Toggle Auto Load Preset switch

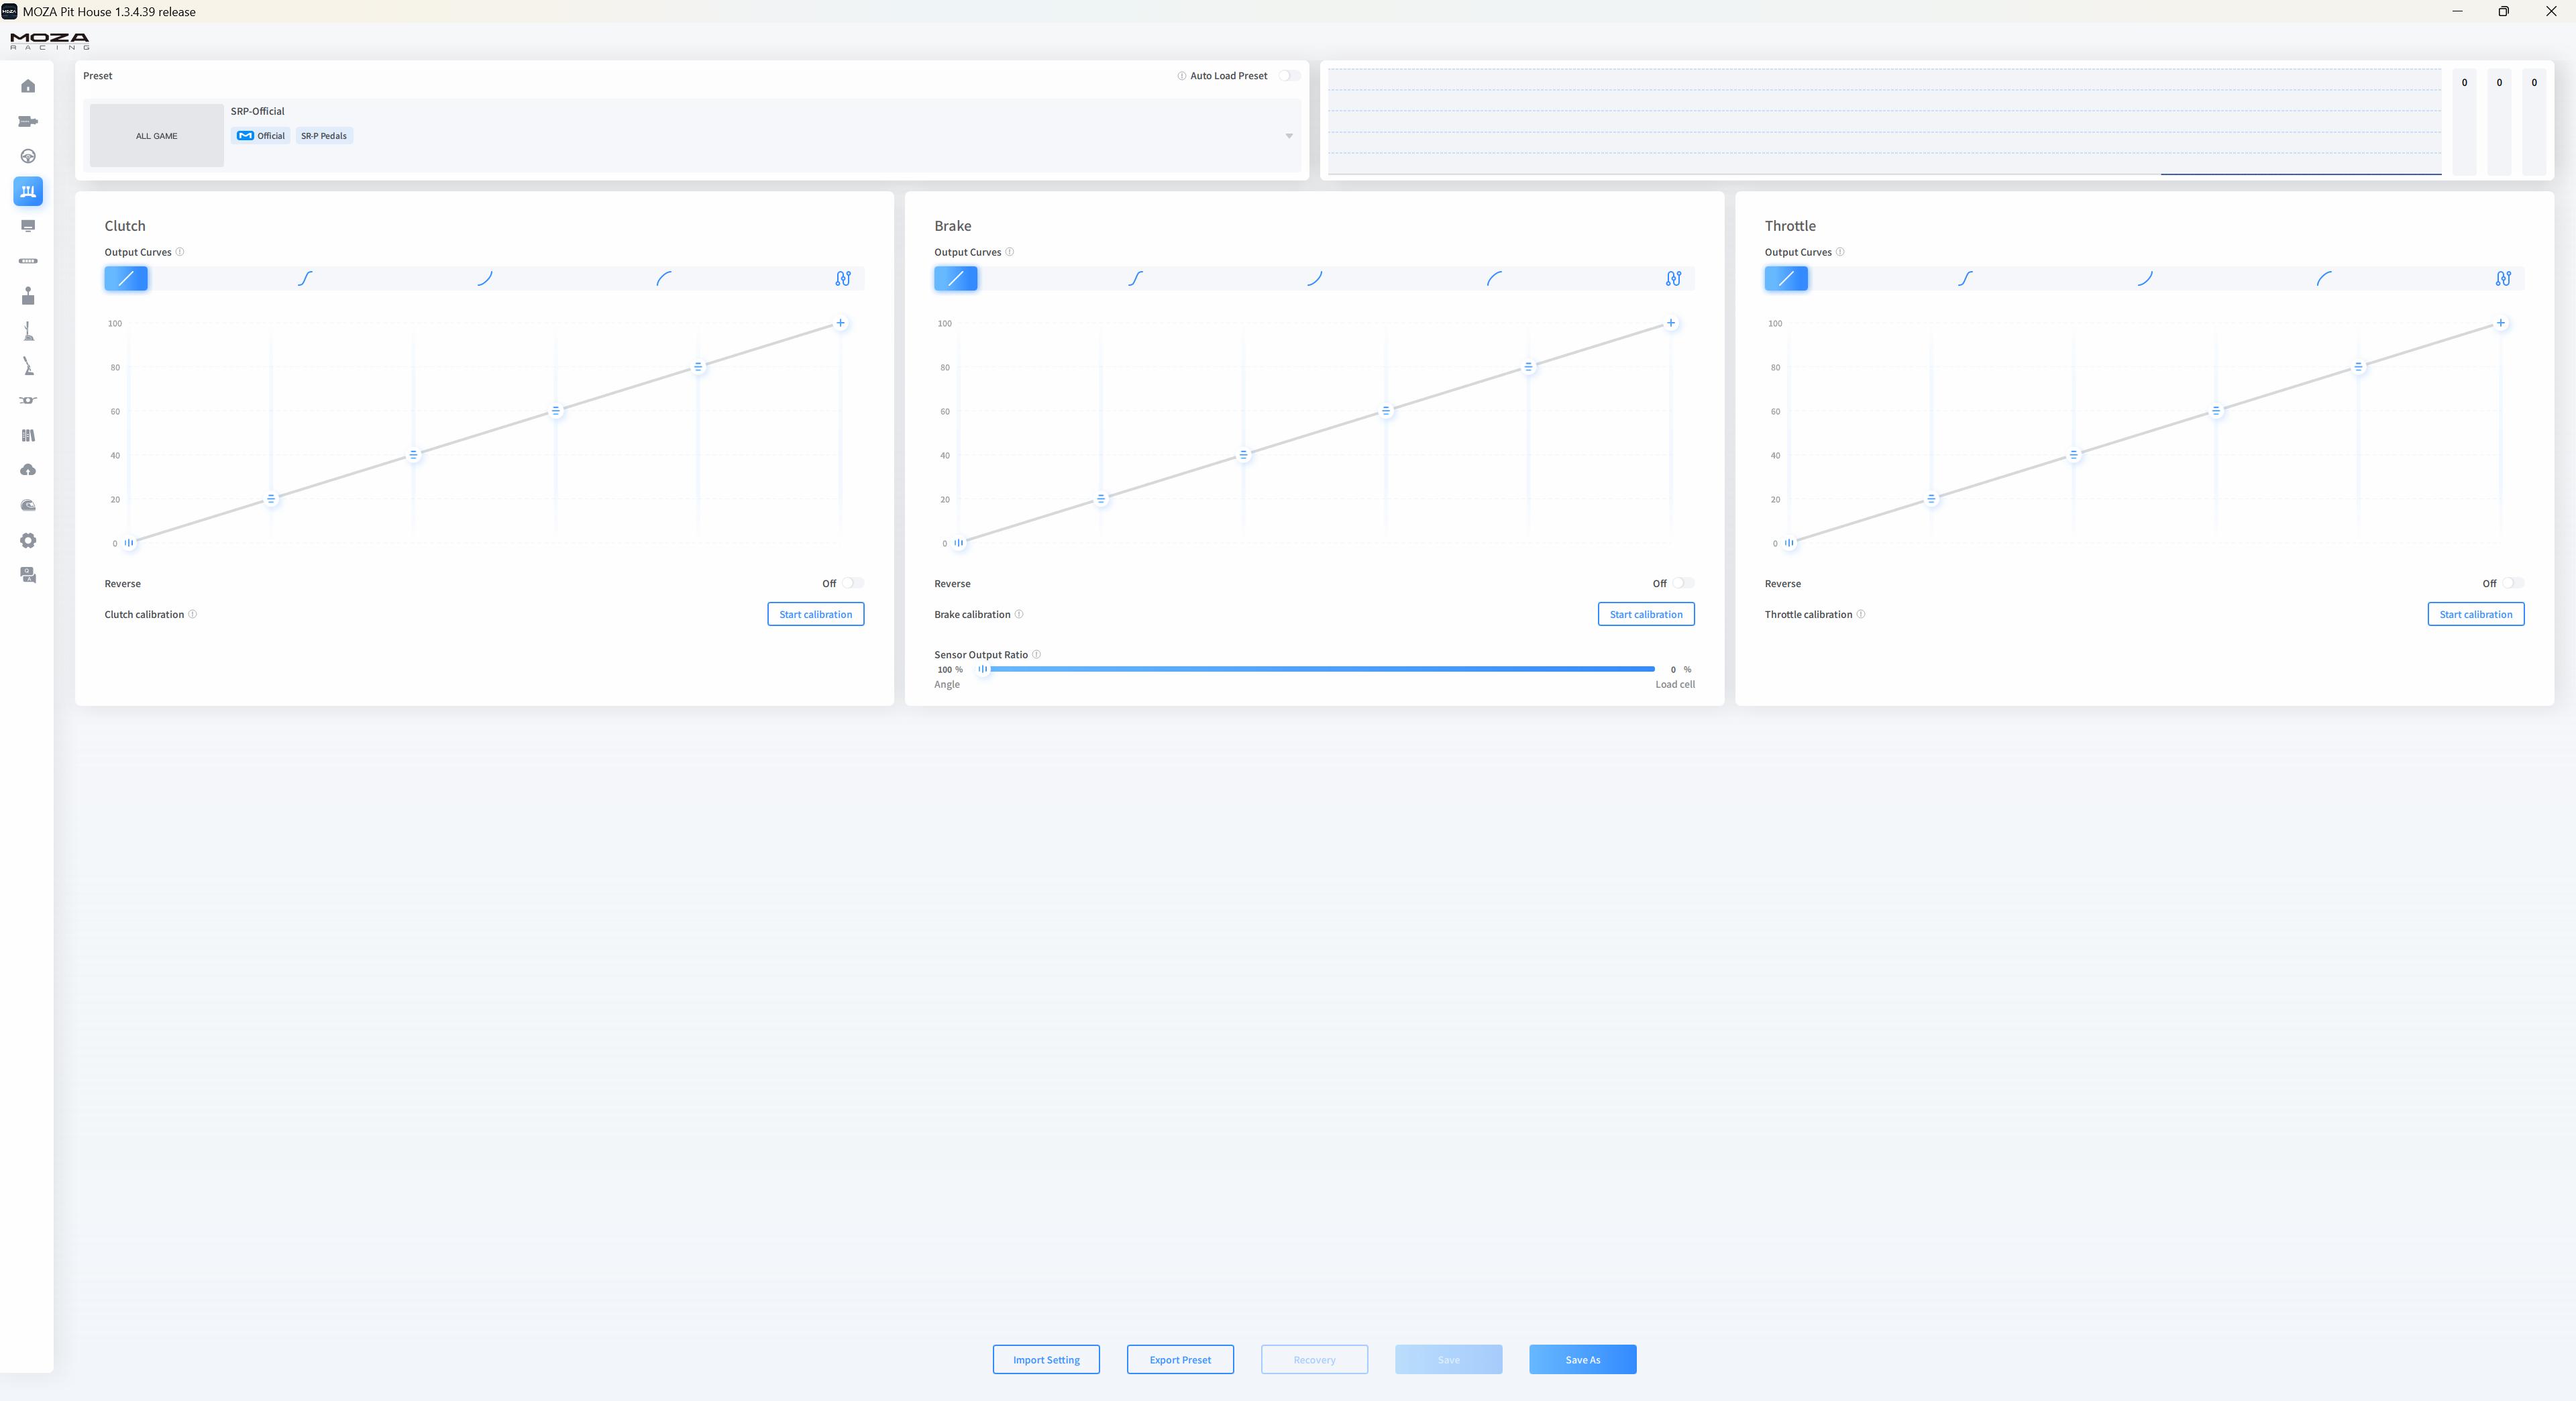pyautogui.click(x=1289, y=76)
